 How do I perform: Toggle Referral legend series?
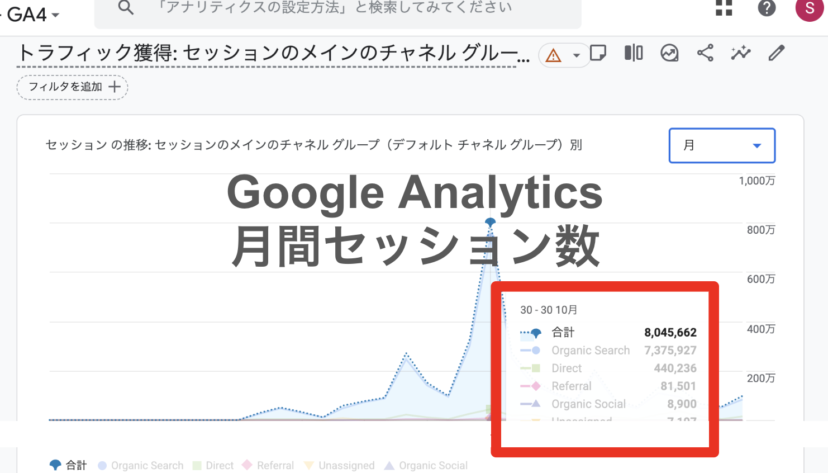[268, 465]
